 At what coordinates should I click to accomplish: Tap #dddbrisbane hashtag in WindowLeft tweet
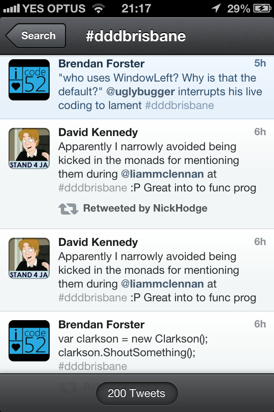pos(180,106)
